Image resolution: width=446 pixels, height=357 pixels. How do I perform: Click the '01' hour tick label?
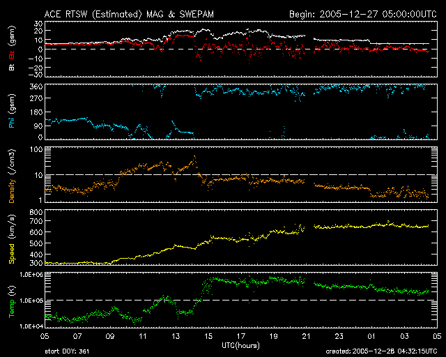(371, 336)
